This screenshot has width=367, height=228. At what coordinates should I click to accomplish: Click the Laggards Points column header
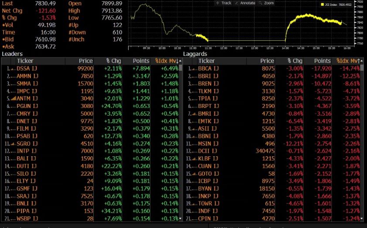(x=322, y=61)
